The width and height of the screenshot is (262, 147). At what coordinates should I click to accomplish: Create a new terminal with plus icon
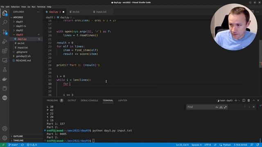pos(236,100)
